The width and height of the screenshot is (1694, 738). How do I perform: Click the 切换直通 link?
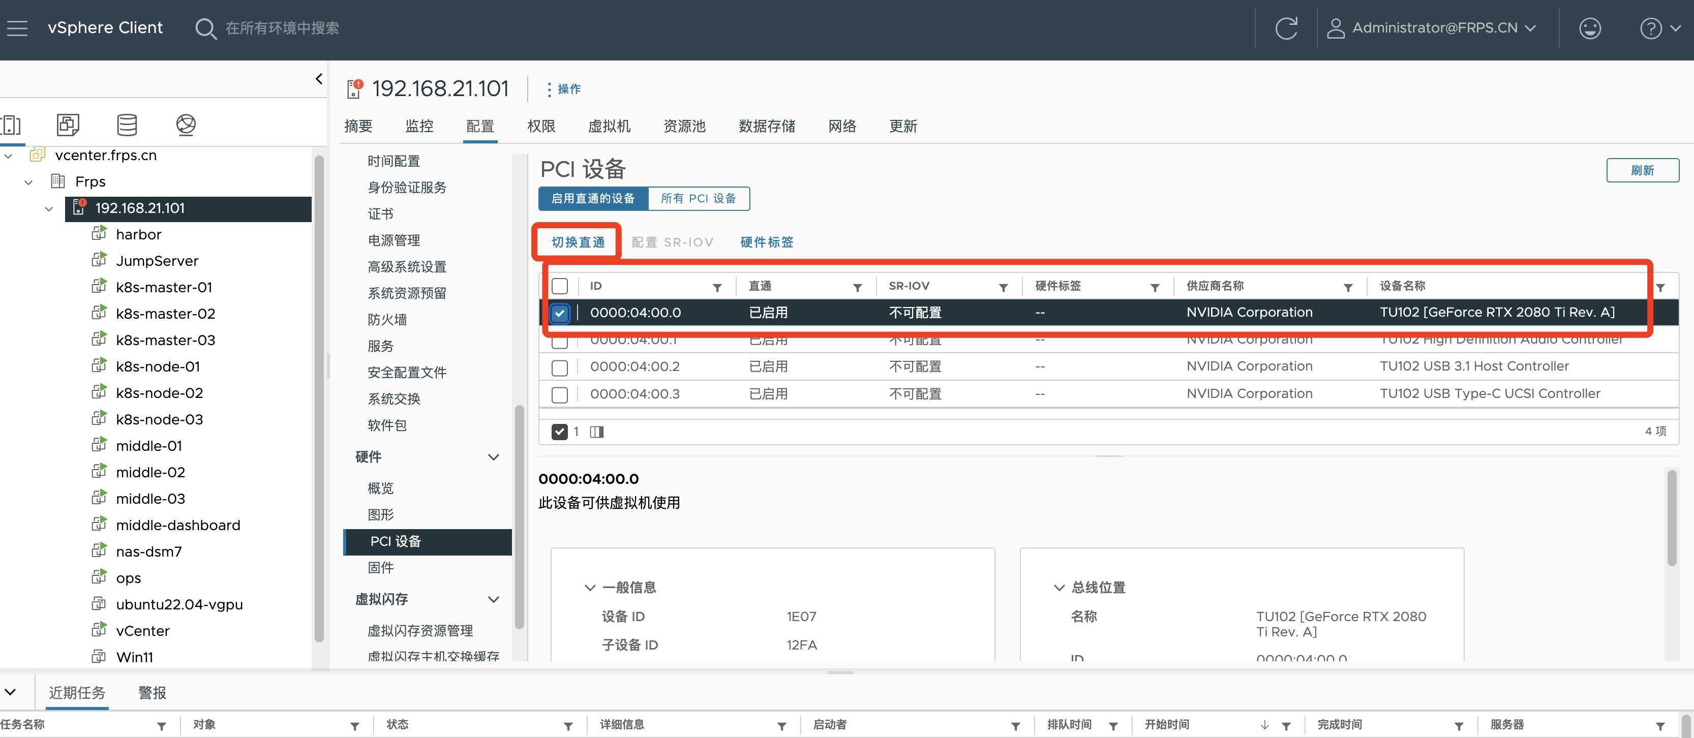point(577,242)
